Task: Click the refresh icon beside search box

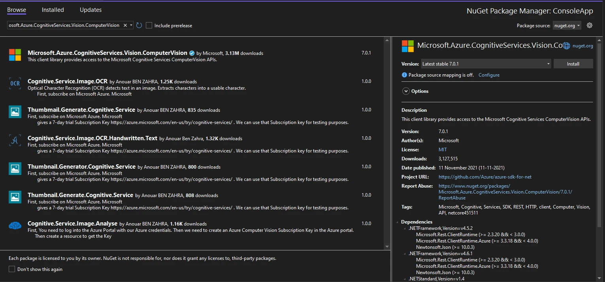Action: pos(139,25)
